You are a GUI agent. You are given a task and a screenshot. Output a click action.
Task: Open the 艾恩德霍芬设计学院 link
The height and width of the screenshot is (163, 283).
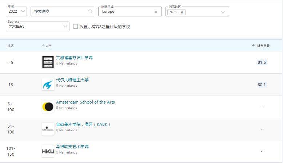[74, 58]
